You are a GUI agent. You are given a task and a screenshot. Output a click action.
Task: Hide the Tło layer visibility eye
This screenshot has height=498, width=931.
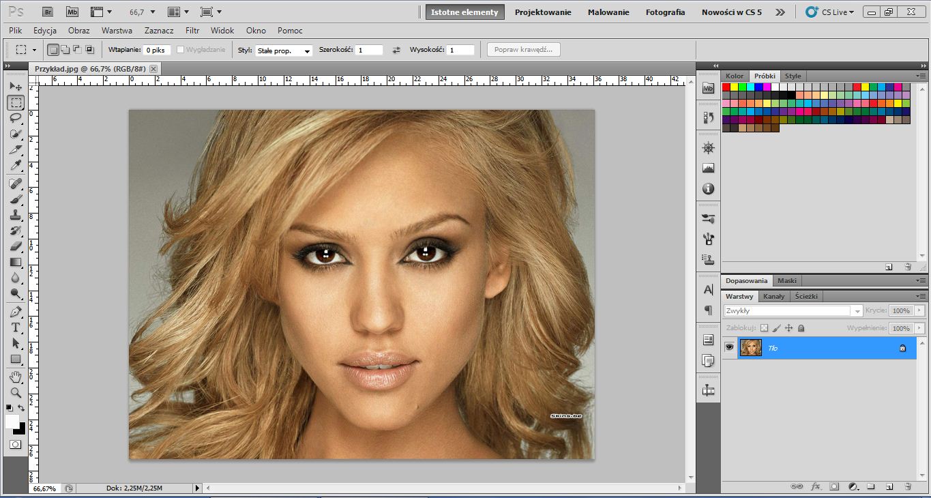click(x=729, y=347)
